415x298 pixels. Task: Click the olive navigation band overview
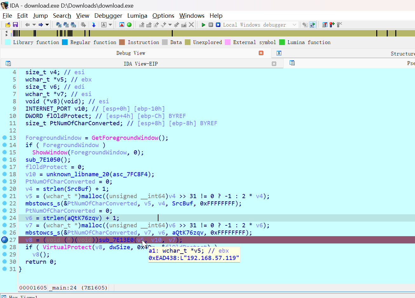[213, 33]
